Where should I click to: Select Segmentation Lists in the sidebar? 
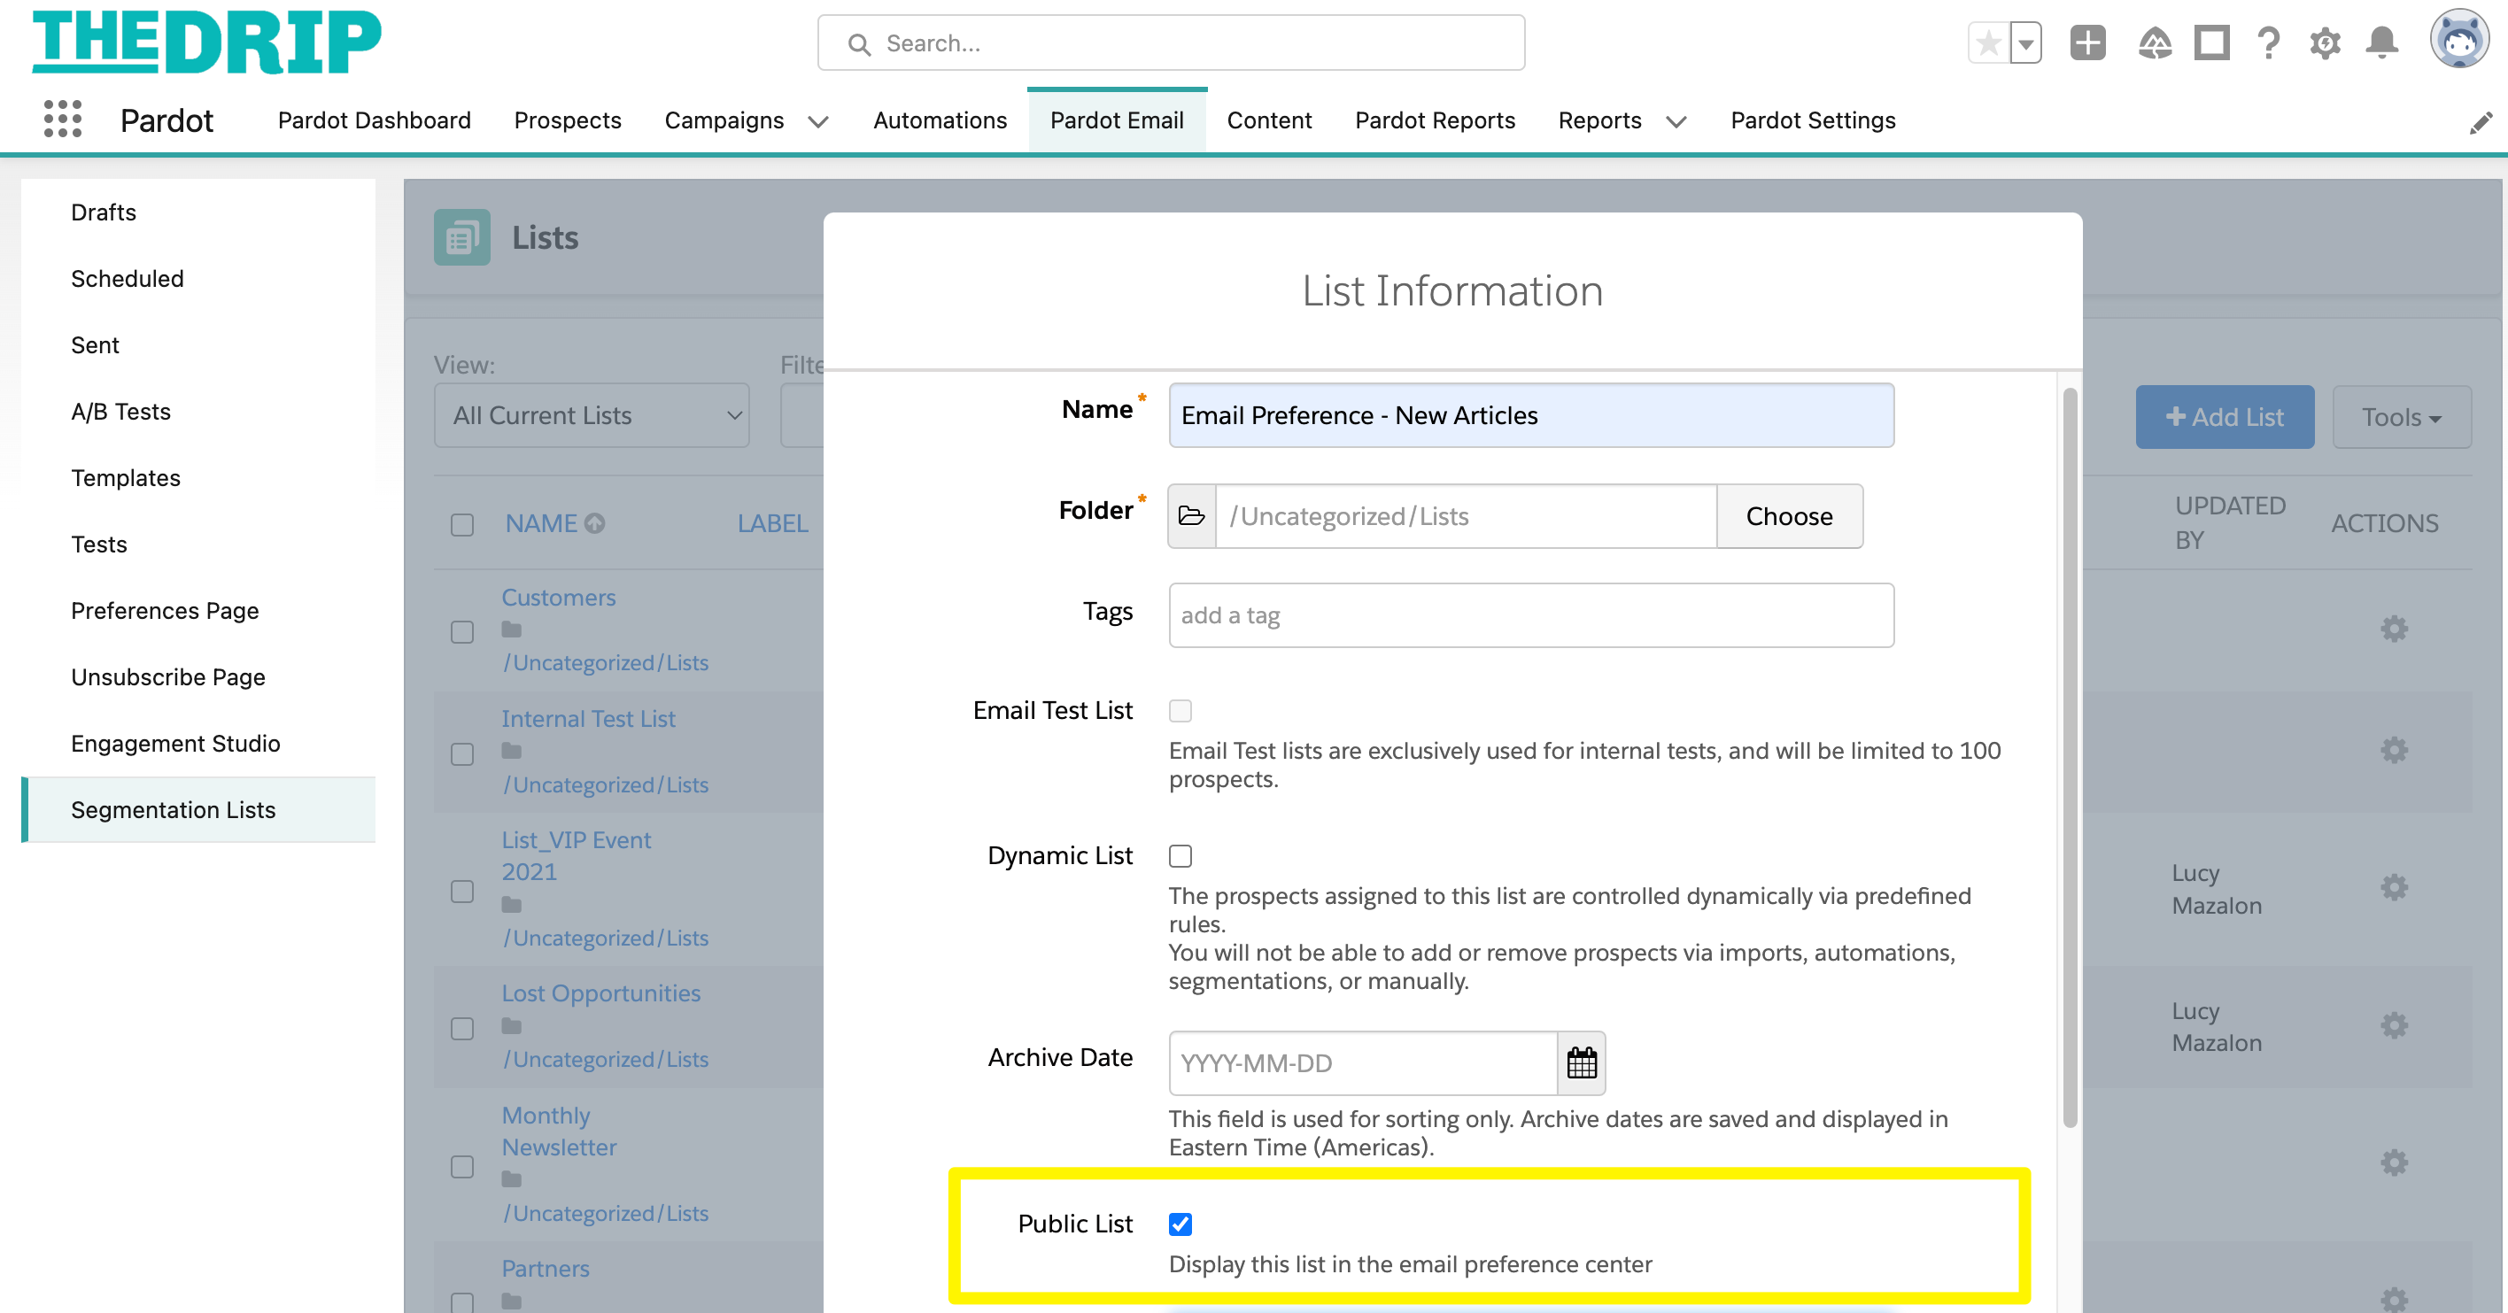[x=199, y=810]
